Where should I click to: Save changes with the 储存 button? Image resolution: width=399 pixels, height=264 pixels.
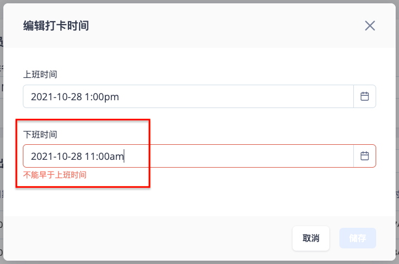(358, 238)
